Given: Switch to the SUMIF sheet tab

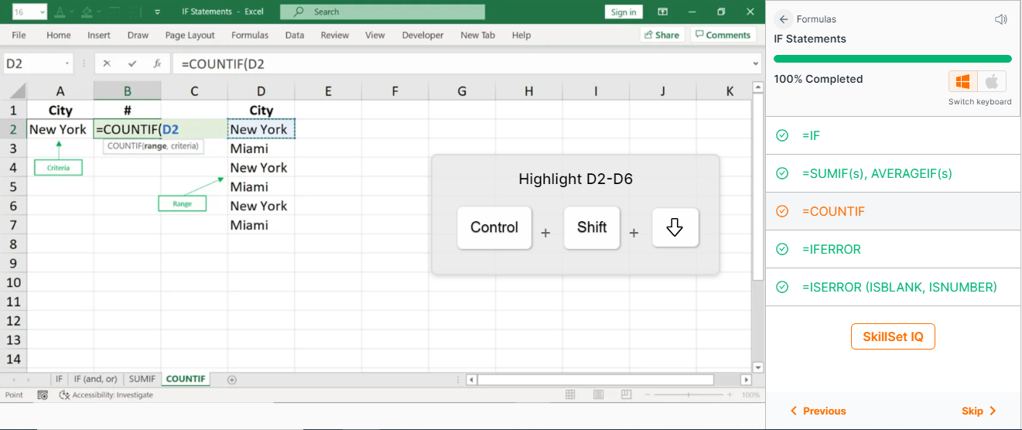Looking at the screenshot, I should [x=142, y=379].
